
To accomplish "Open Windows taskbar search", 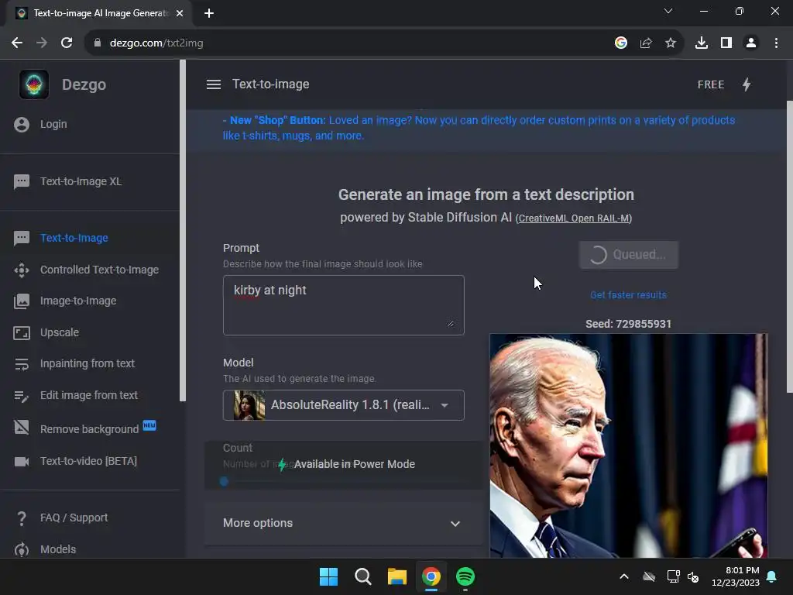I will pos(362,576).
